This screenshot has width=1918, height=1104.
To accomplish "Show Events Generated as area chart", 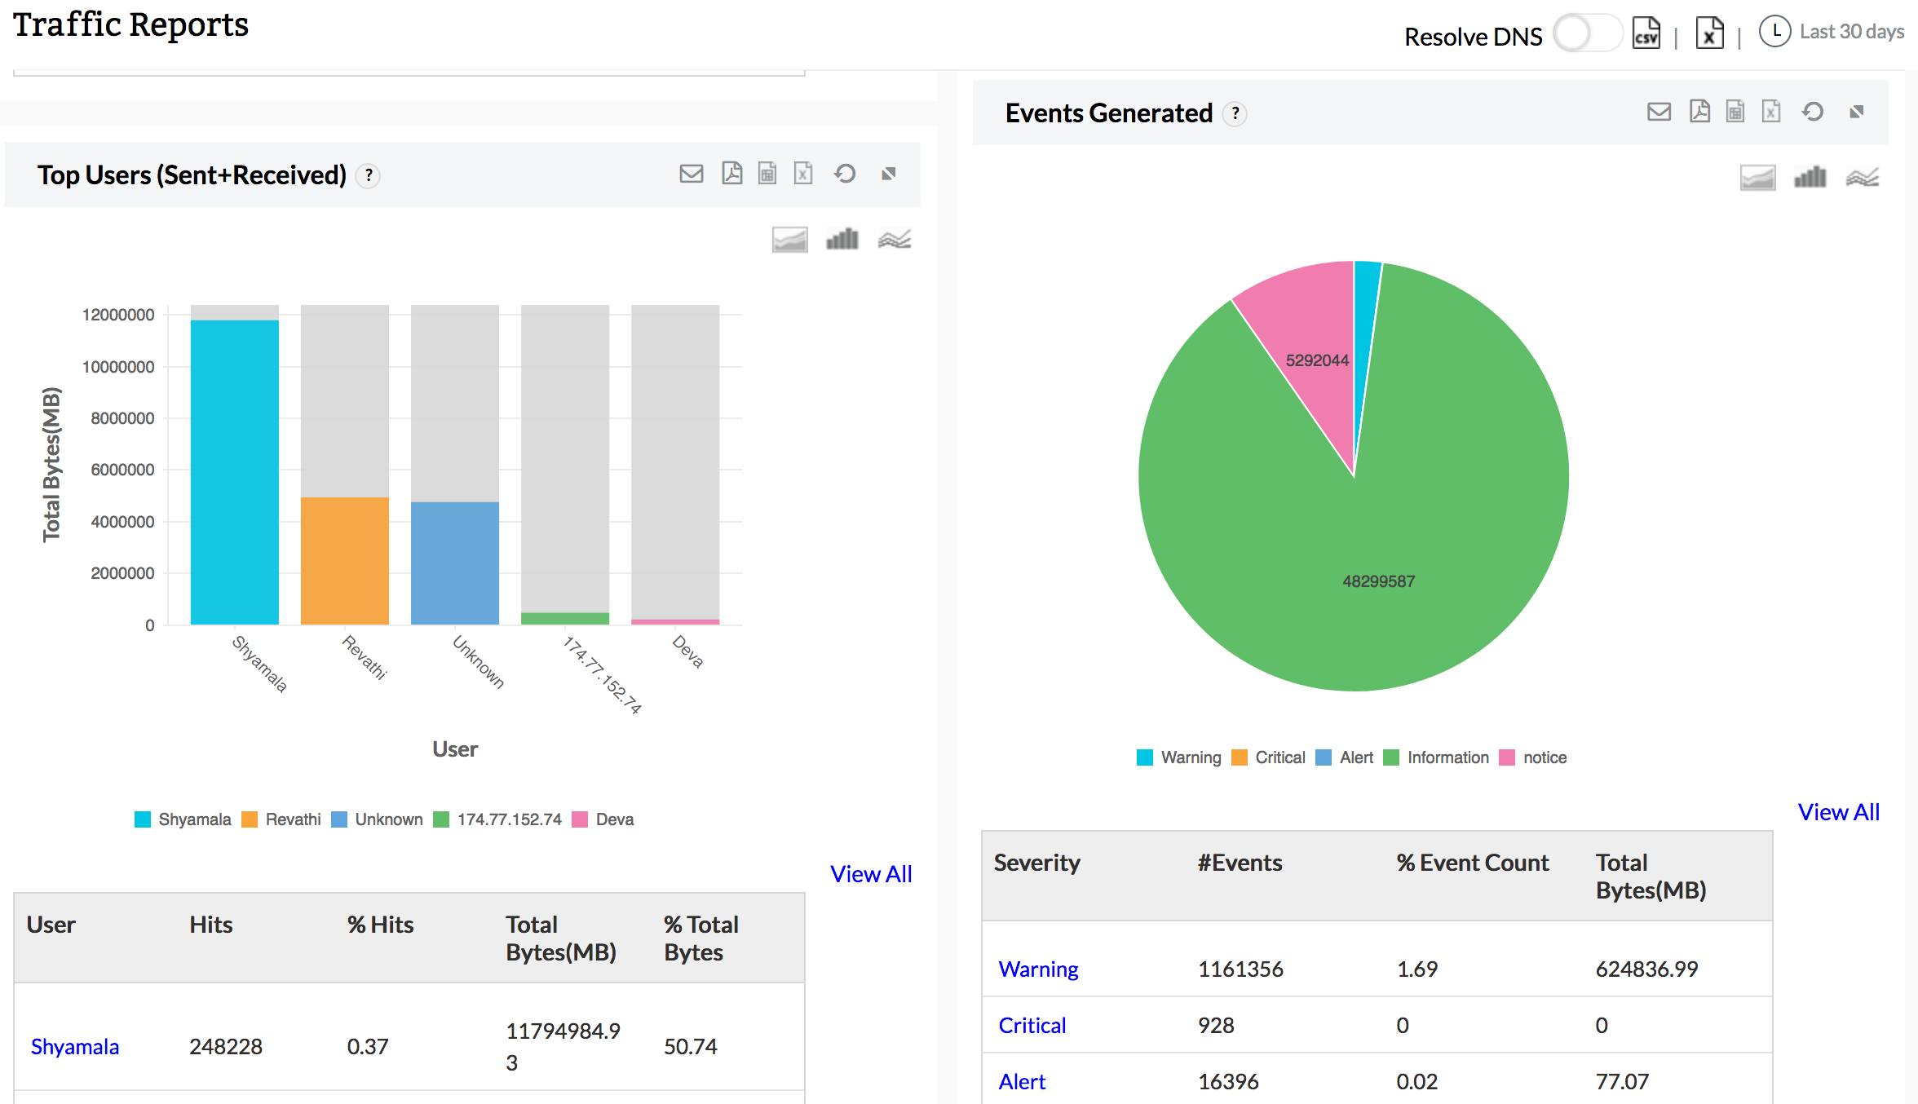I will (1757, 178).
